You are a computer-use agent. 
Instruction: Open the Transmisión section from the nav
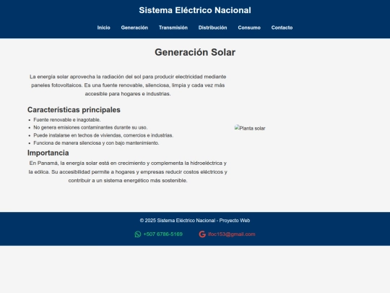(x=173, y=27)
